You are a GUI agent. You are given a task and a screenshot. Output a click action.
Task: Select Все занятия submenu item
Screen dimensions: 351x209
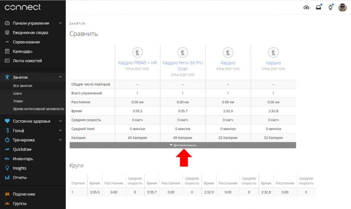23,86
